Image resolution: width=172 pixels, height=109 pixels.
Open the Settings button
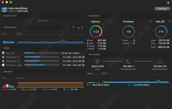pyautogui.click(x=162, y=9)
